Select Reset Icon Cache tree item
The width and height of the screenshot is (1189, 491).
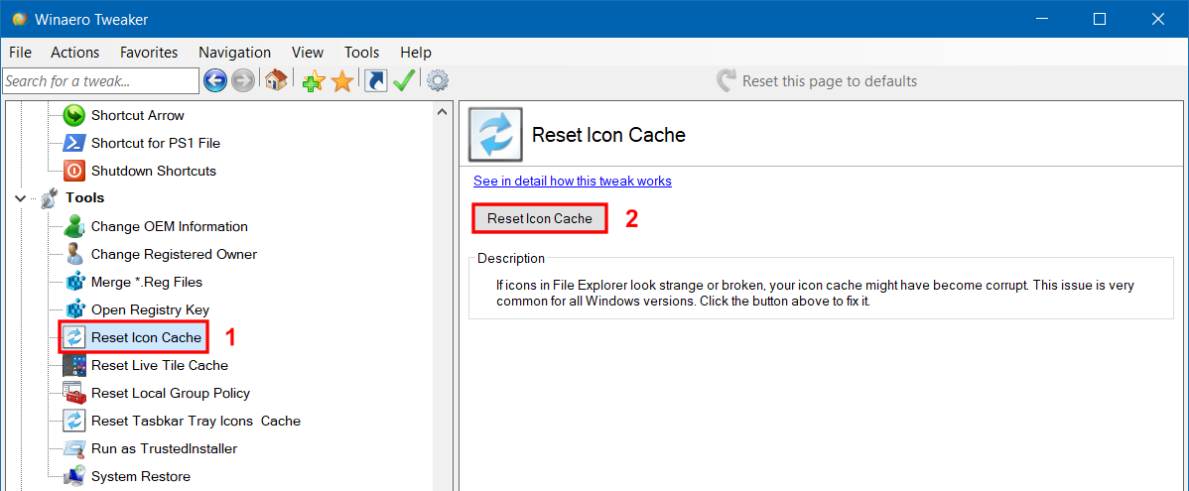click(146, 337)
